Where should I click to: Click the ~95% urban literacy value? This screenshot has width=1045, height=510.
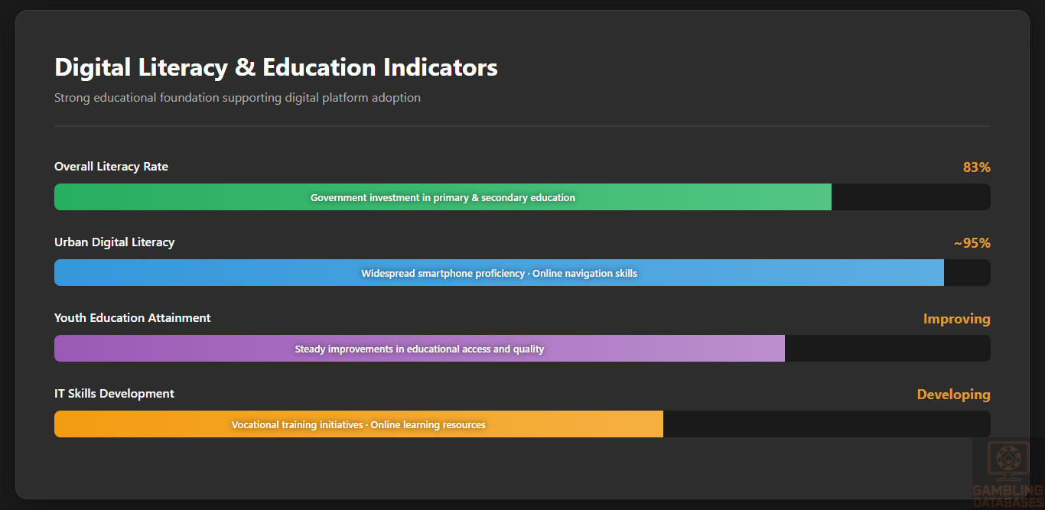click(x=972, y=243)
